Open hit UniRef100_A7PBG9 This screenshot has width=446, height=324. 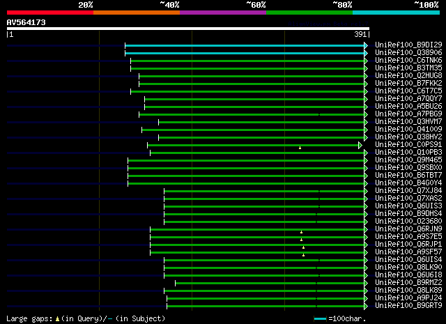pos(408,114)
